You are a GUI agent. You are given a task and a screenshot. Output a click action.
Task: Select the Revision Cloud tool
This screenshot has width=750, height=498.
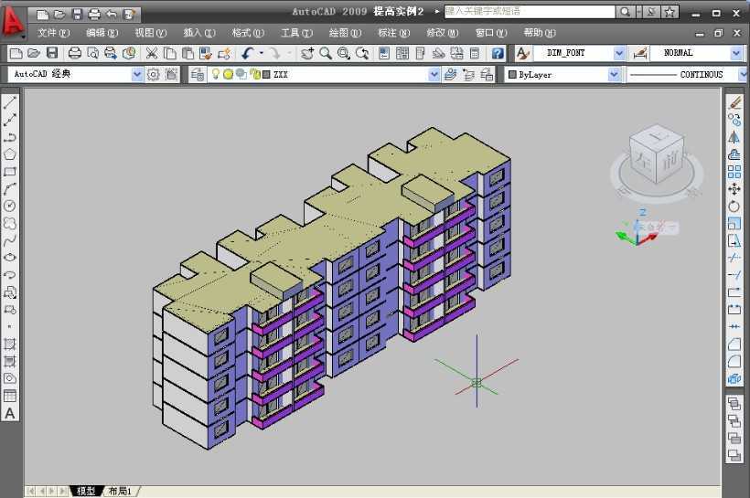point(9,223)
